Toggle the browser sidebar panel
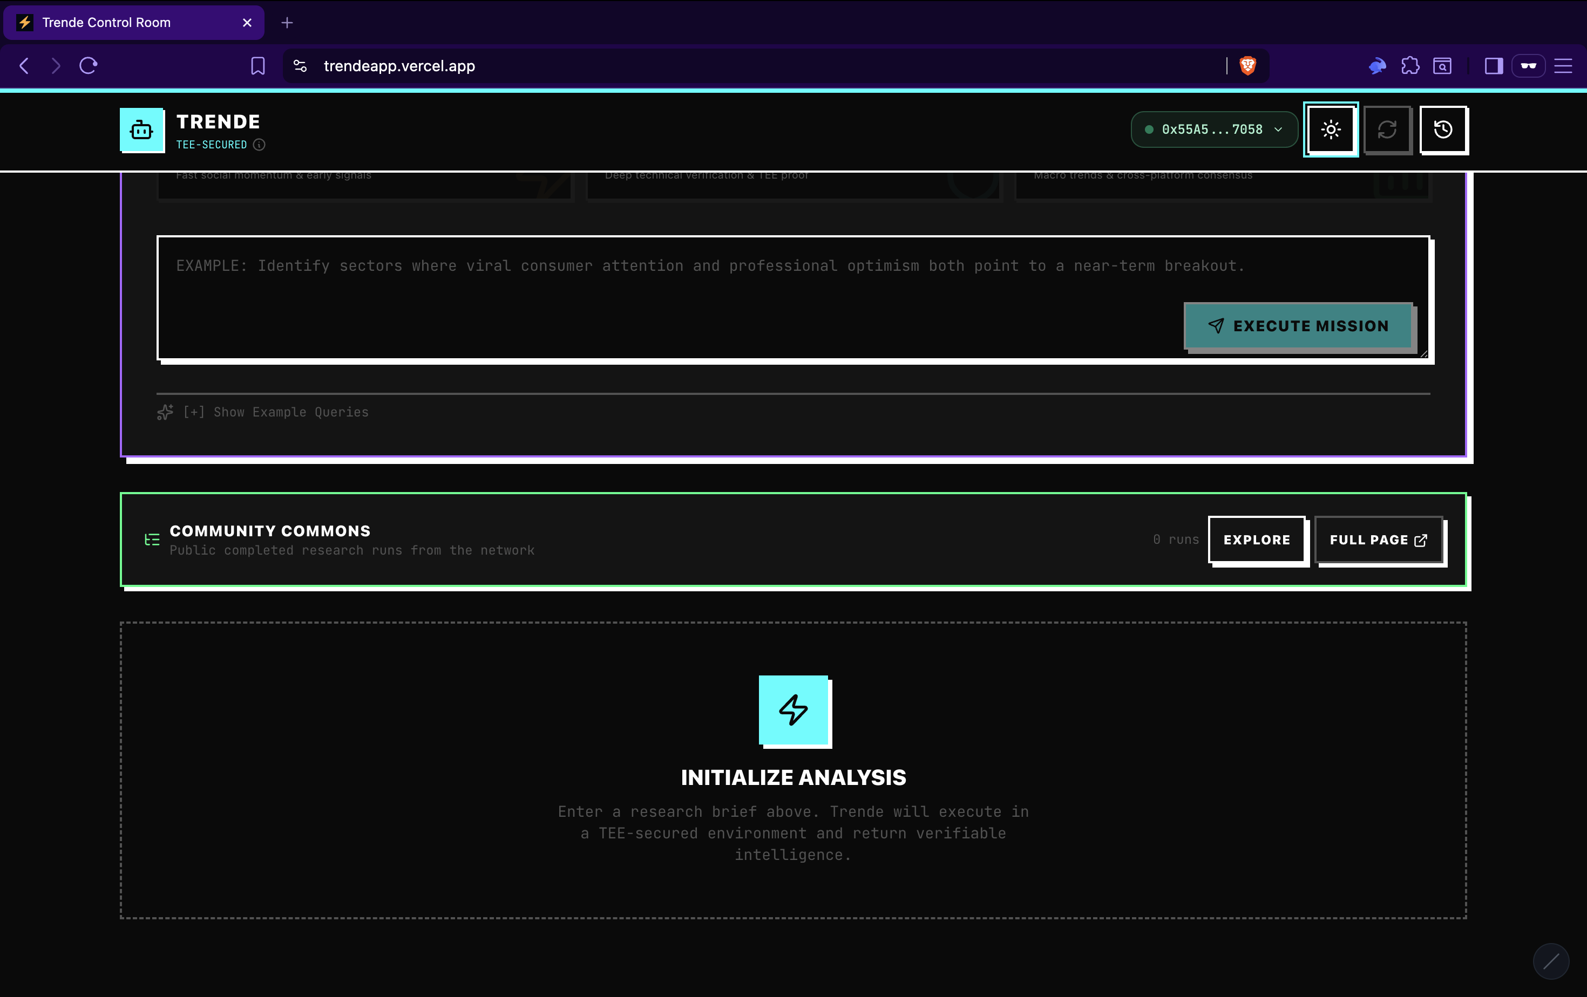 point(1494,66)
